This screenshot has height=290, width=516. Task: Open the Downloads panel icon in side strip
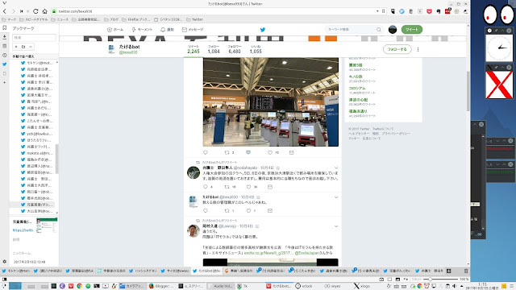pyautogui.click(x=4, y=37)
